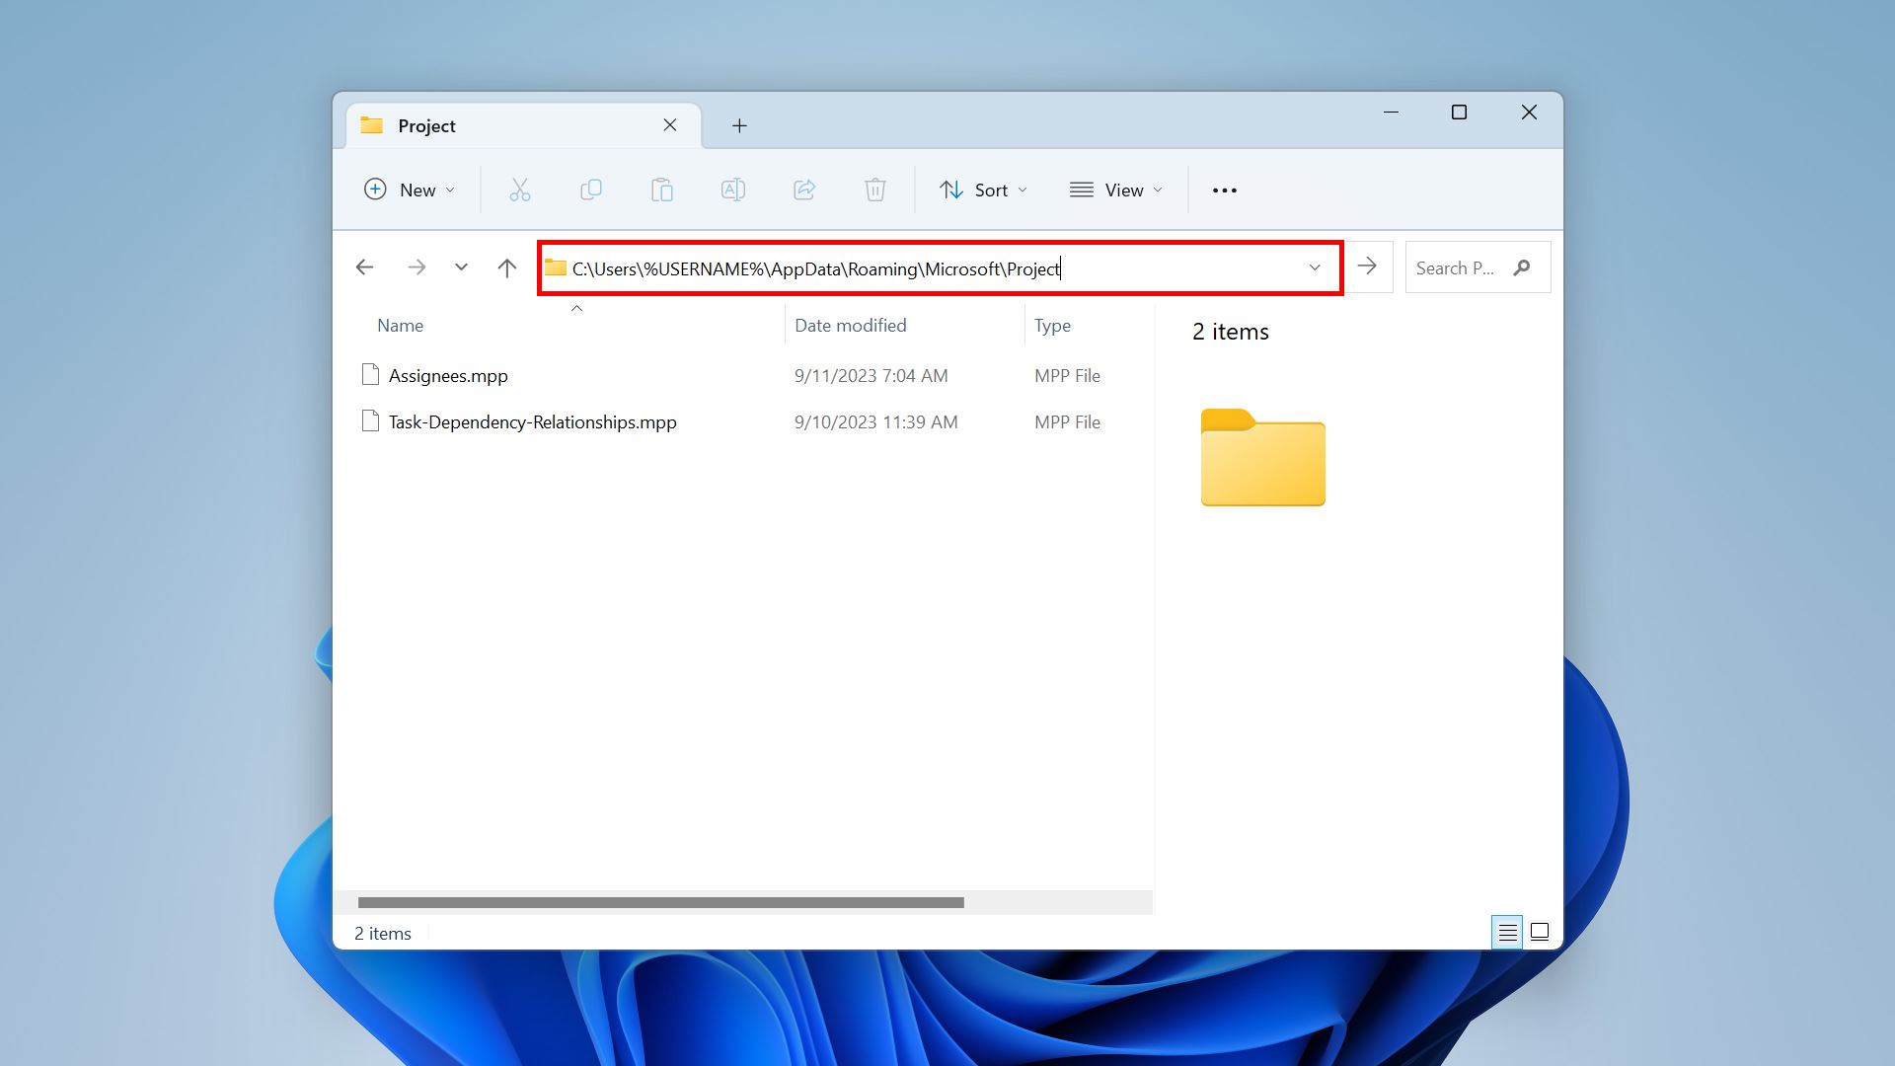Click the Share icon in toolbar

coord(803,190)
